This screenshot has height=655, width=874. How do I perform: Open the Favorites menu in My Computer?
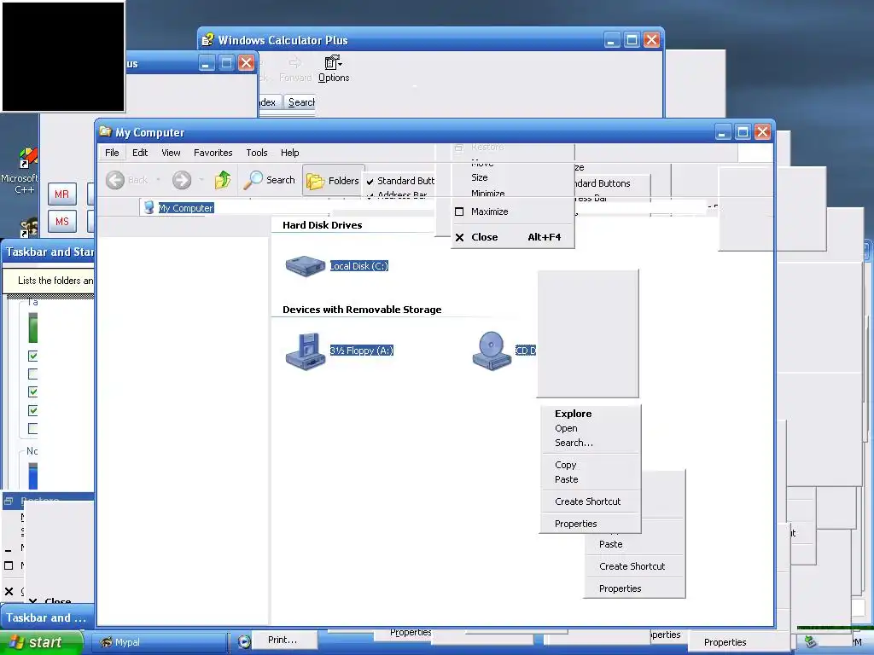coord(213,153)
